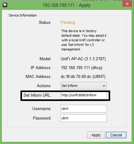Click the IP Address label
134x144 pixels.
click(41, 68)
